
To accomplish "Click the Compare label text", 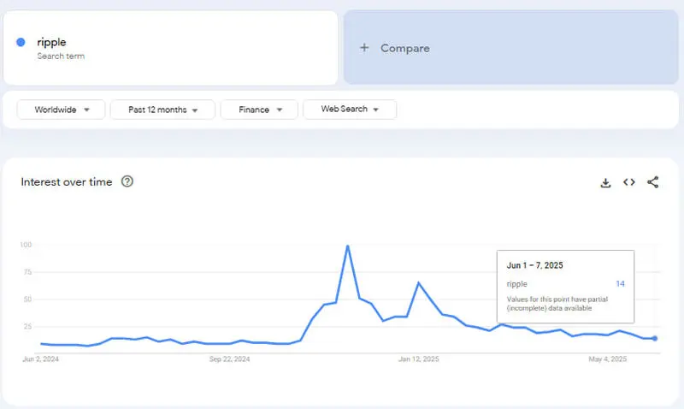I will pyautogui.click(x=404, y=48).
